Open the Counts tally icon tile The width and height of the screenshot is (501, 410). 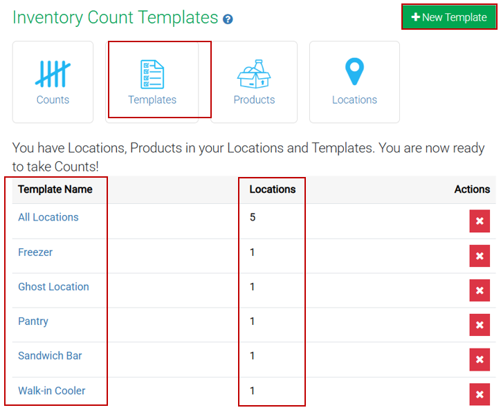click(53, 82)
